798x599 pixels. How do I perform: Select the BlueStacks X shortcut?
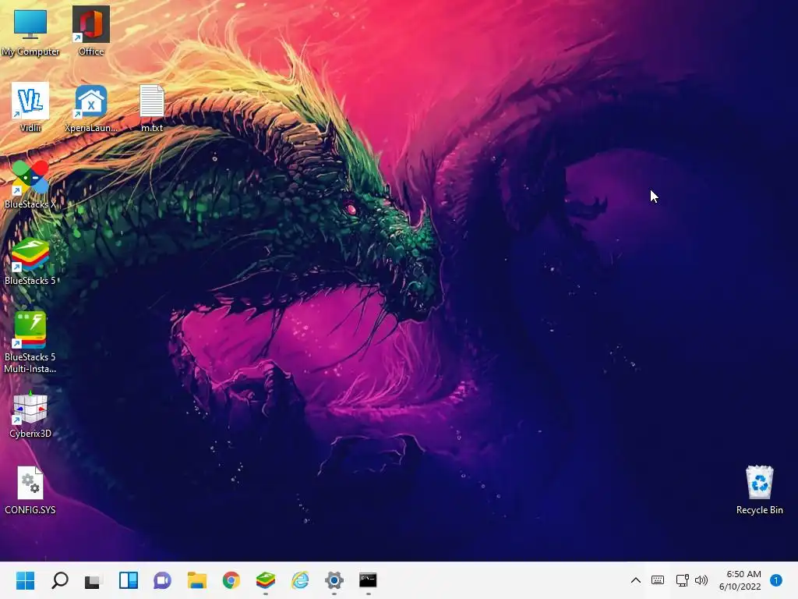(x=30, y=184)
